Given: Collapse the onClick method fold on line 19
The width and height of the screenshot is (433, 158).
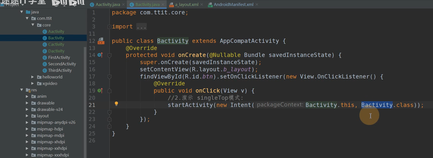Looking at the screenshot, I should pyautogui.click(x=109, y=91).
